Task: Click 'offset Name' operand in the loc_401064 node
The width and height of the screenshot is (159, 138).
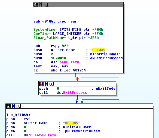Action: pyautogui.click(x=36, y=123)
